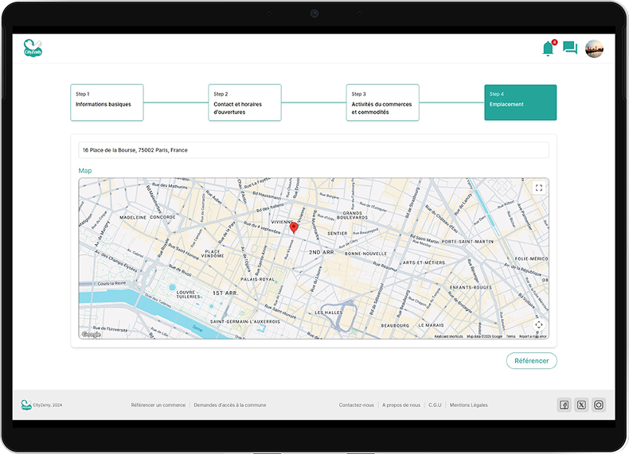Go to Step 2 Contact et horaires
This screenshot has width=629, height=454.
244,103
